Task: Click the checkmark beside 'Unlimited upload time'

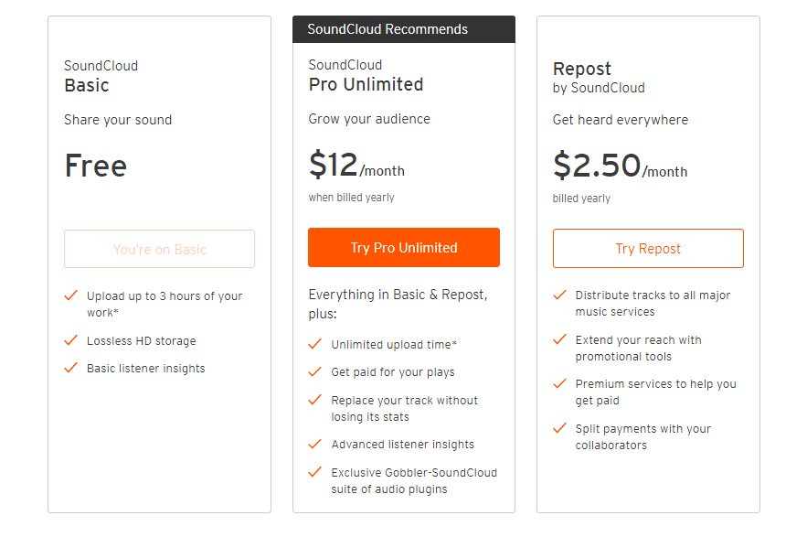Action: [x=315, y=345]
